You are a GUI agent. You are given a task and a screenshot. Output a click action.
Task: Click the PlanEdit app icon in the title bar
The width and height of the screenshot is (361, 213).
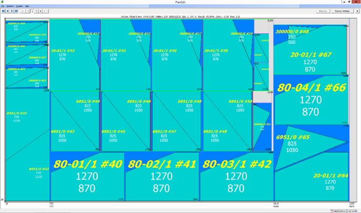2,2
